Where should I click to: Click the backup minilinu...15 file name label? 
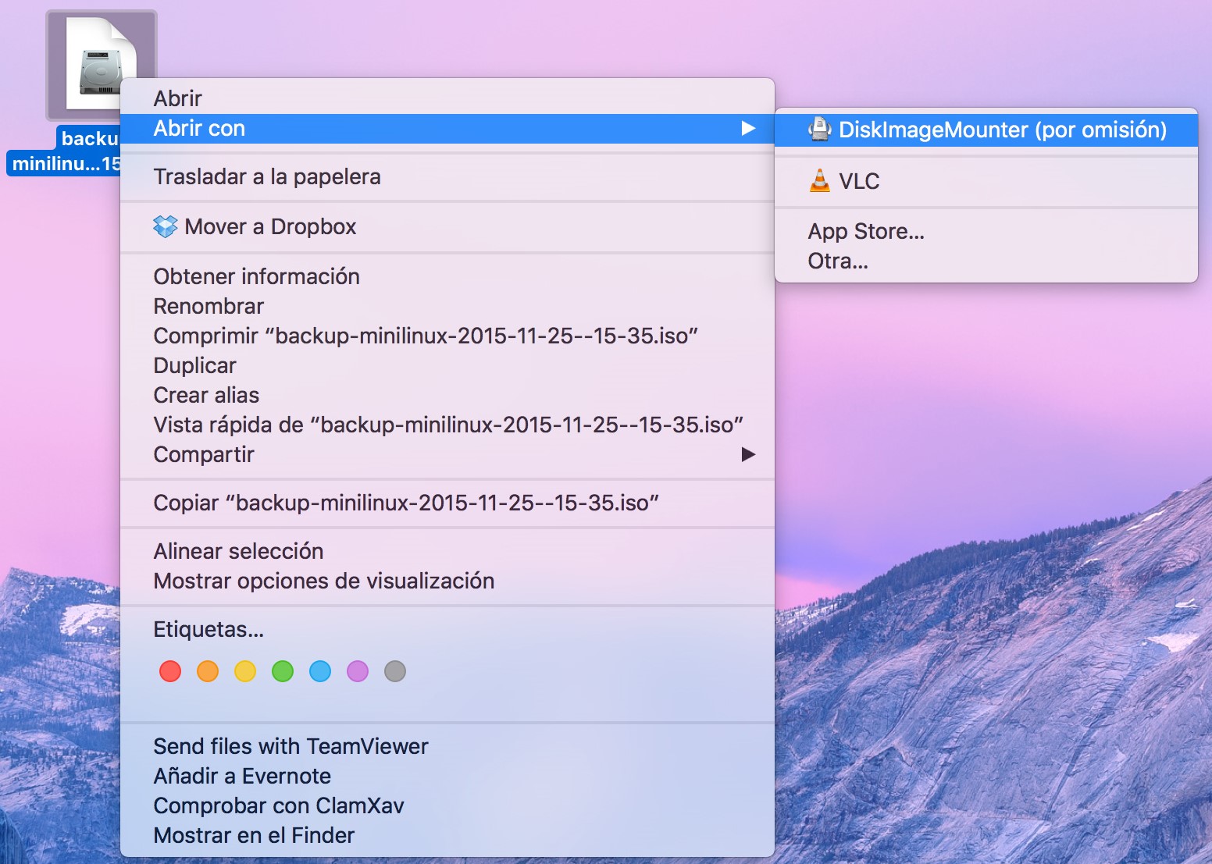coord(64,151)
